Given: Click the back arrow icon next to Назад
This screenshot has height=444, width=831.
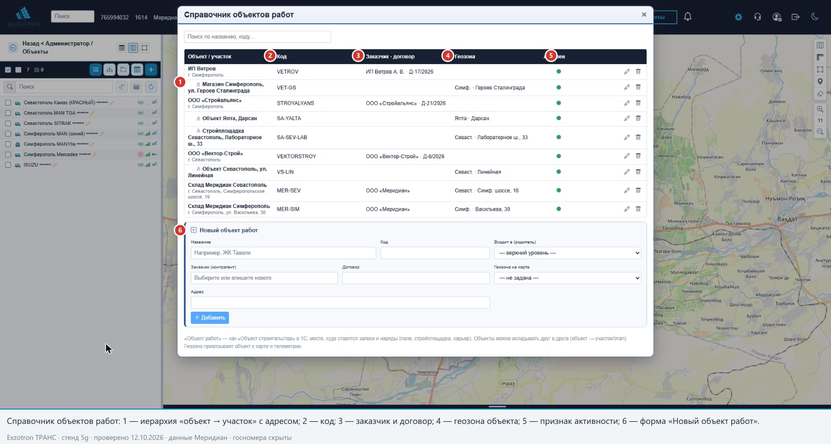Looking at the screenshot, I should (13, 48).
